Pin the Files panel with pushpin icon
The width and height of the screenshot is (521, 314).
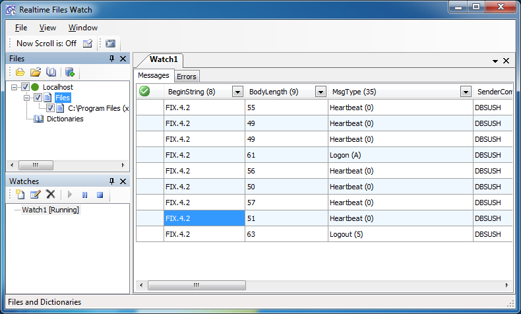pos(111,59)
